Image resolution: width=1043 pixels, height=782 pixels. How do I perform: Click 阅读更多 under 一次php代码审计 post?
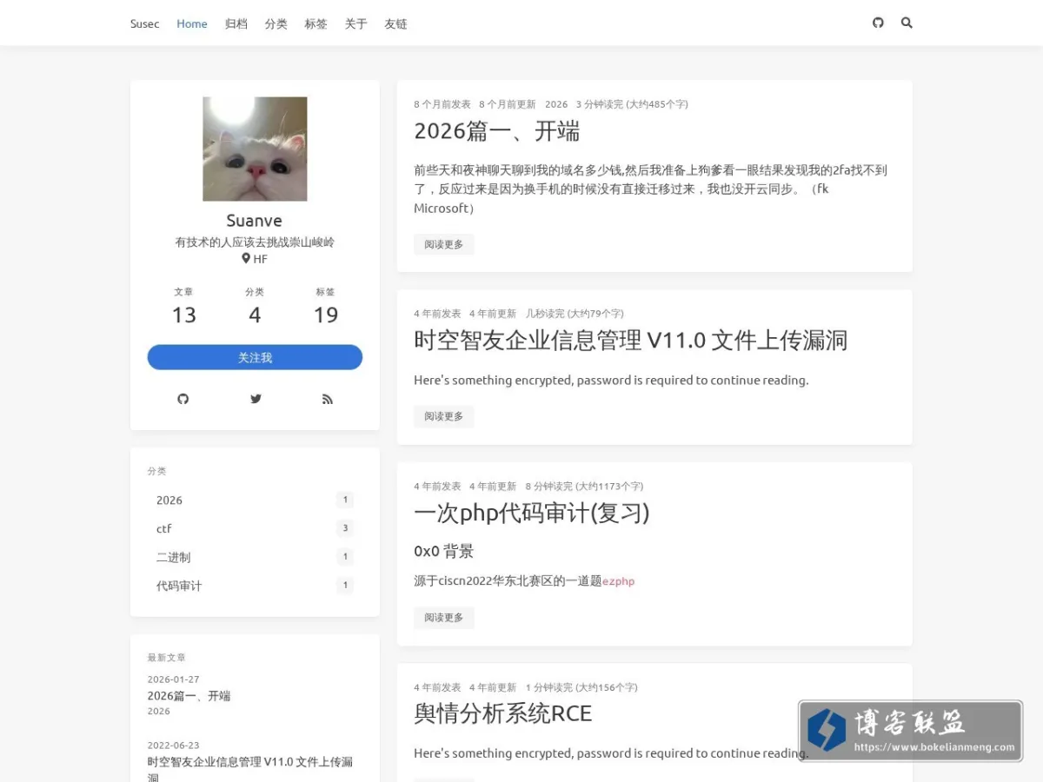pyautogui.click(x=444, y=618)
